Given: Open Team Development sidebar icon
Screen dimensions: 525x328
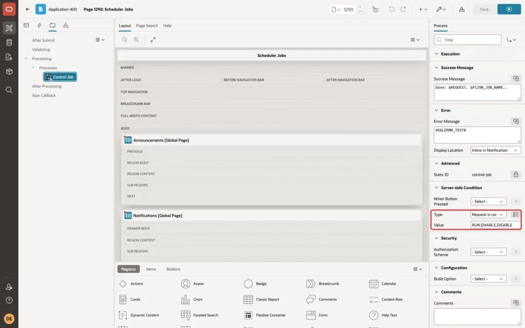Looking at the screenshot, I should [x=9, y=57].
